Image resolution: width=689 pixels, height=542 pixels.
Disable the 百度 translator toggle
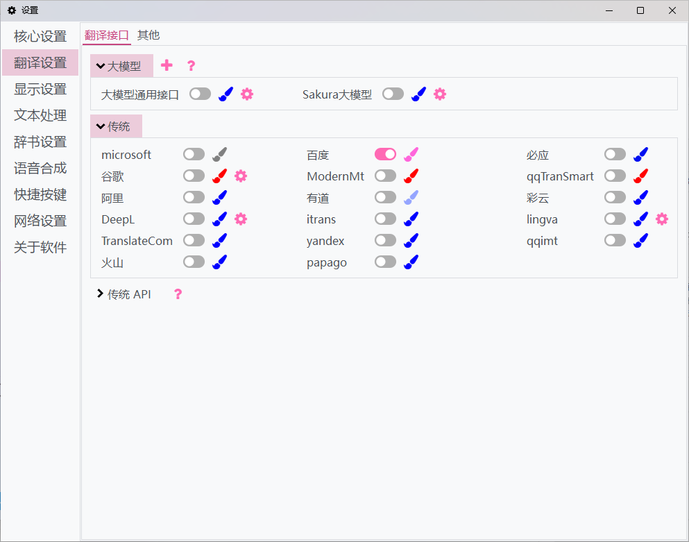[385, 153]
